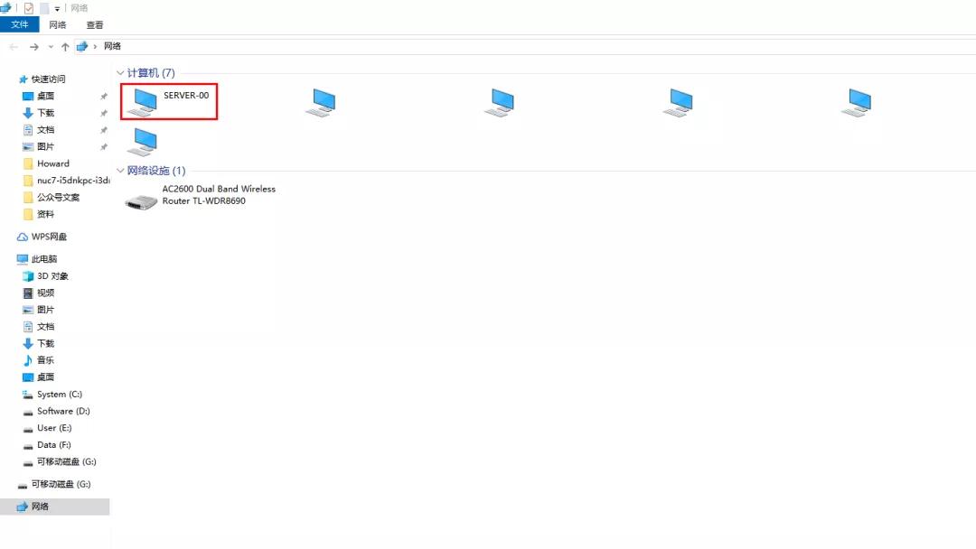Click the 网络 breadcrumb in address bar
The width and height of the screenshot is (976, 549).
tap(112, 46)
